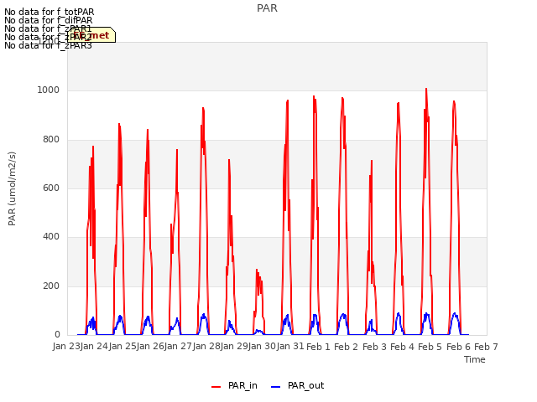Click the 800 y-axis tick label
Screen dimensions: 537x402
coord(51,140)
